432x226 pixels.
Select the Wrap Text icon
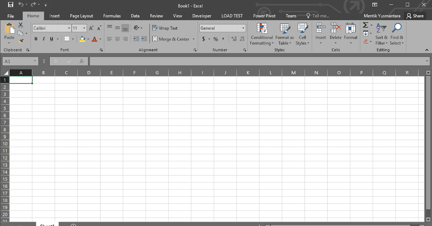(x=165, y=28)
